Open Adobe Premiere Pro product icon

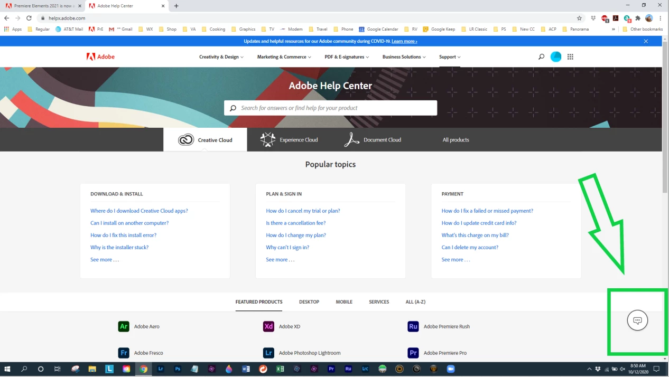pos(413,353)
